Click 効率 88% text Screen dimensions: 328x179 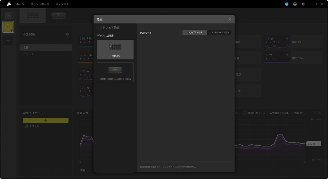coord(299,113)
